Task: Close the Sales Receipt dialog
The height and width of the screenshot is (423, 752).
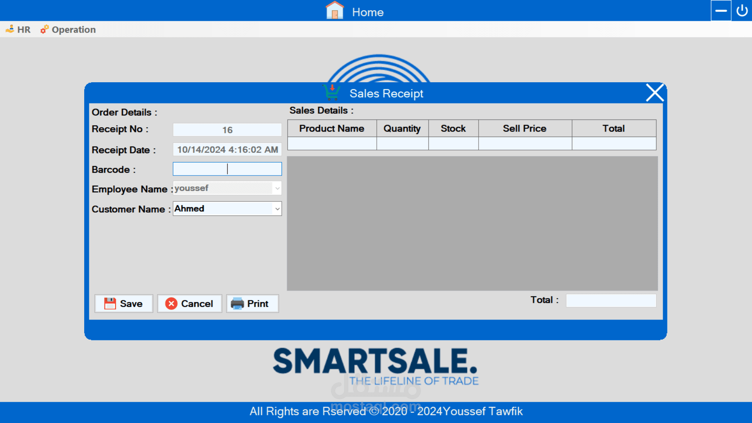Action: [654, 93]
